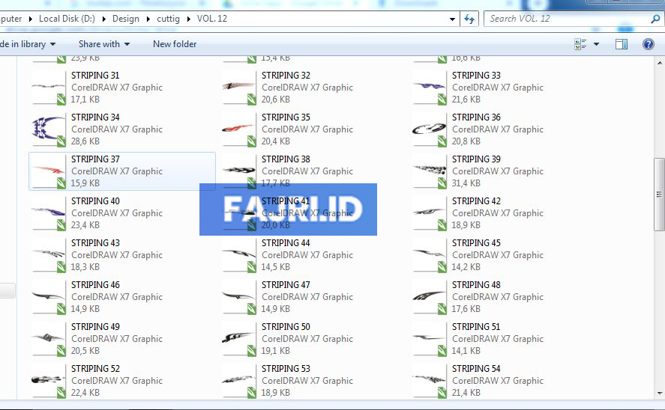This screenshot has height=410, width=665.
Task: Select the STRIPING 32 file icon
Action: coord(239,88)
